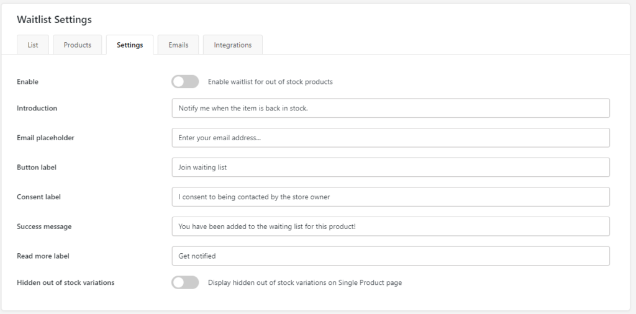Click the Waitlist Settings heading
The width and height of the screenshot is (636, 314).
[x=55, y=19]
